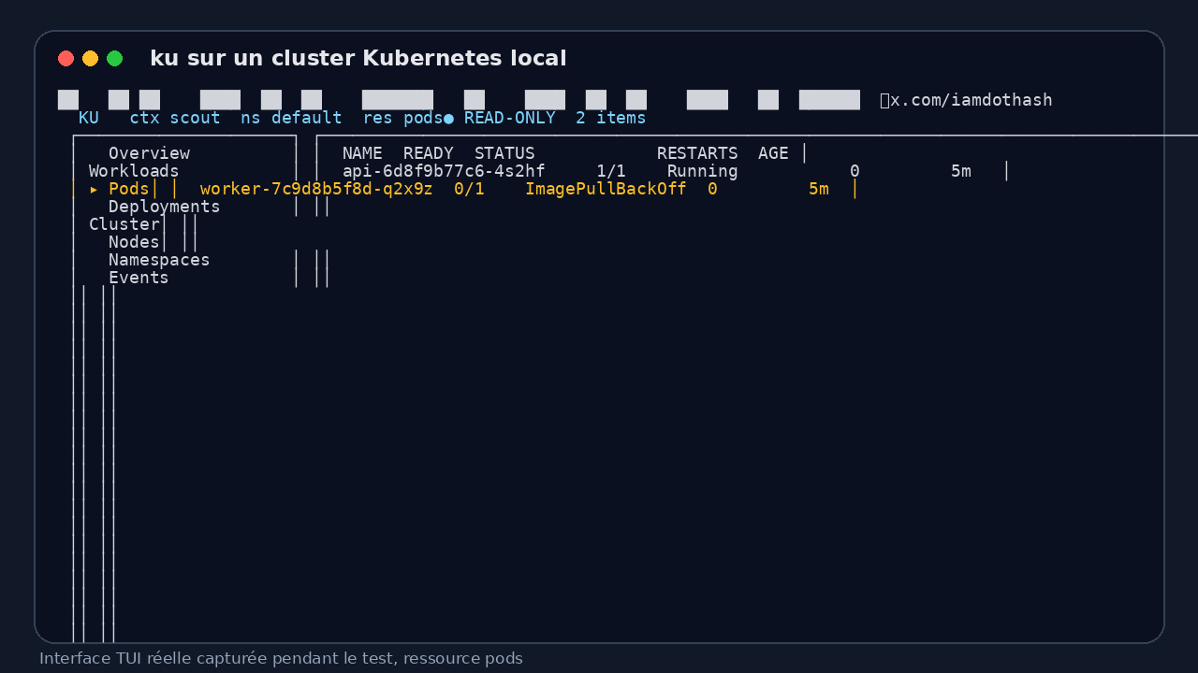Image resolution: width=1198 pixels, height=673 pixels.
Task: Open Events in the sidebar
Action: [x=139, y=278]
